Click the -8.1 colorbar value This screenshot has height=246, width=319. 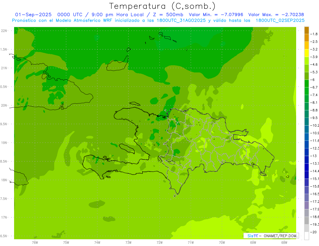314,102
